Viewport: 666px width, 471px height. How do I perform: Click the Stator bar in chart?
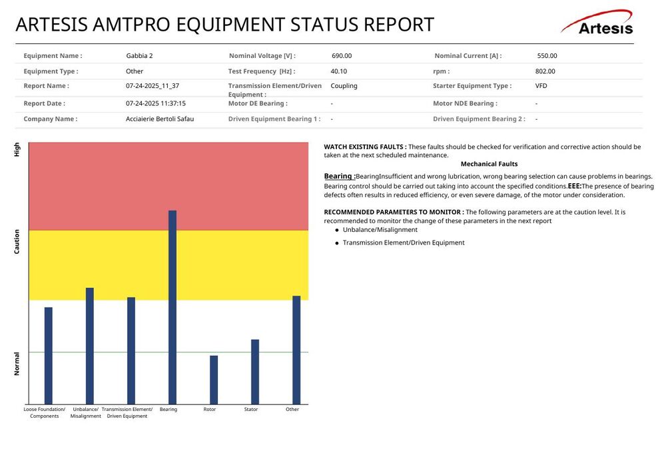point(255,372)
